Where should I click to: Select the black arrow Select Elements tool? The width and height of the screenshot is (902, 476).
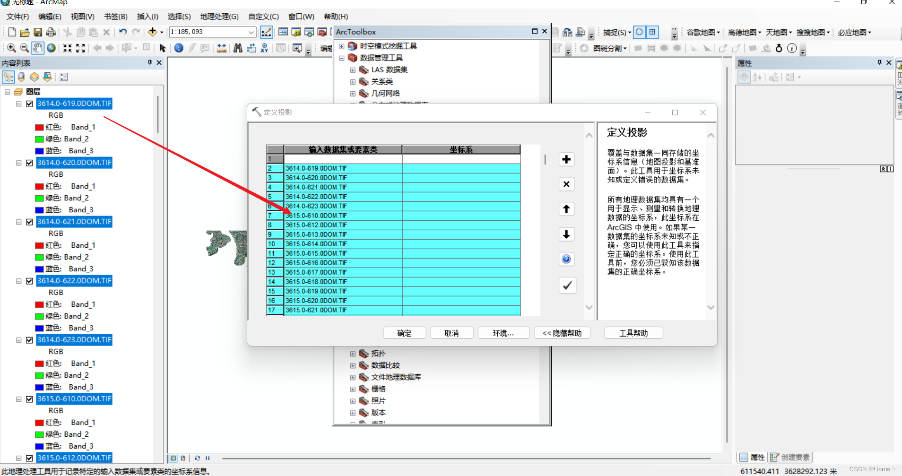(163, 48)
